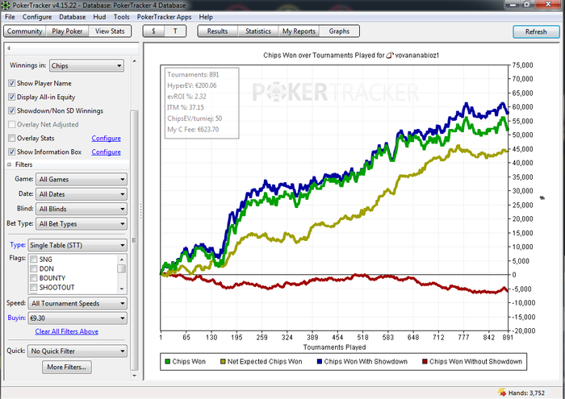Viewport: 565px width, 399px height.
Task: Click Configure link next to Overlay Stats
Action: point(106,138)
